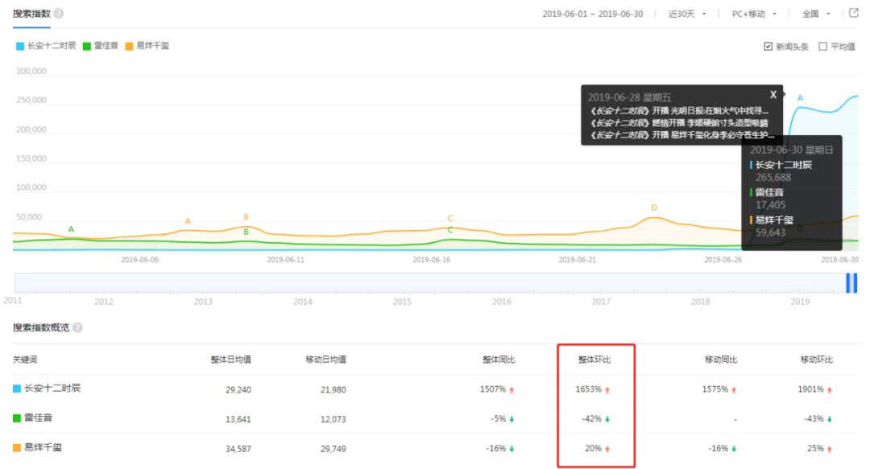Select the date range 2019-06-01 ~ 2019-06-30
The width and height of the screenshot is (870, 469).
(593, 14)
